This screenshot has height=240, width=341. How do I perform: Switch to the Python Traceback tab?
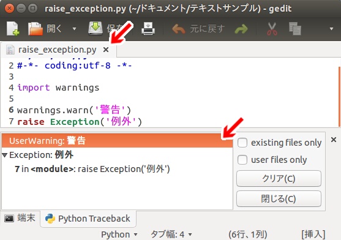88,219
